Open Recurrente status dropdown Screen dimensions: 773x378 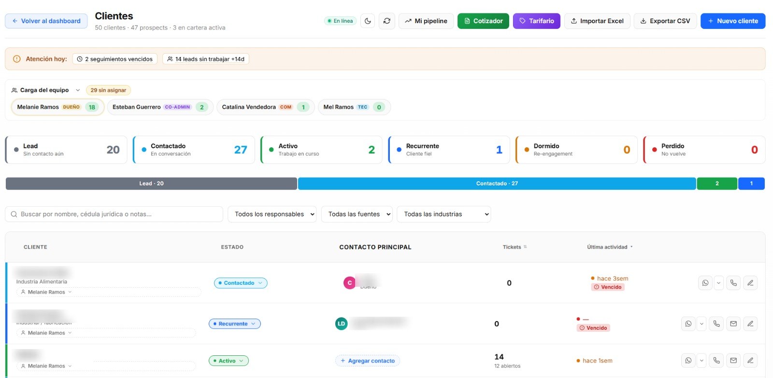[x=235, y=323]
